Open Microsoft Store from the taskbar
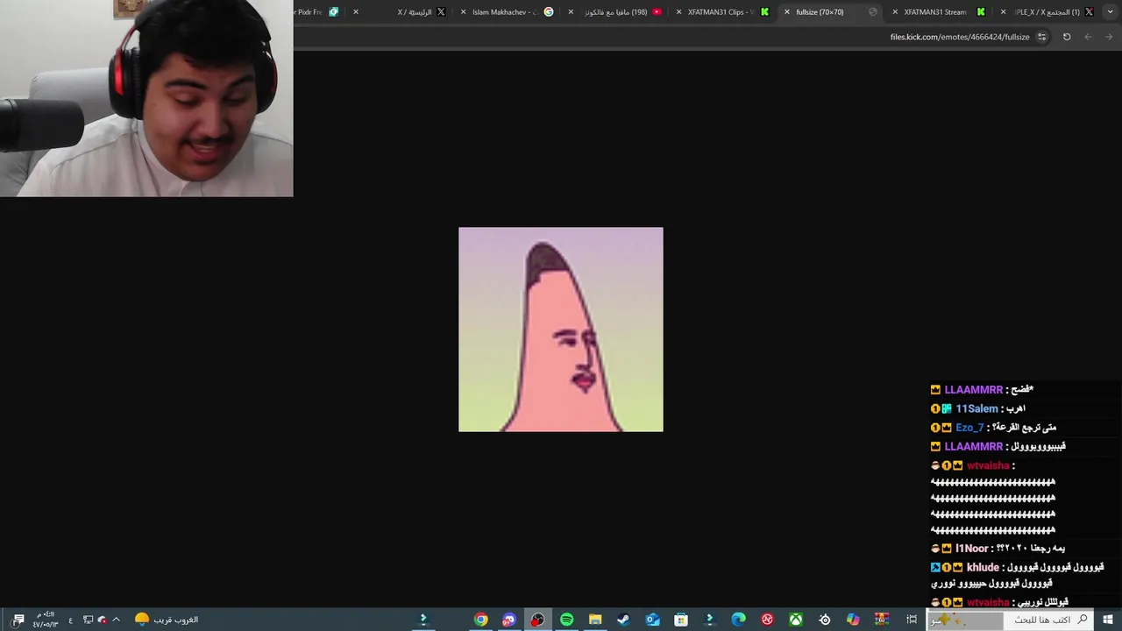The image size is (1122, 631). [681, 620]
